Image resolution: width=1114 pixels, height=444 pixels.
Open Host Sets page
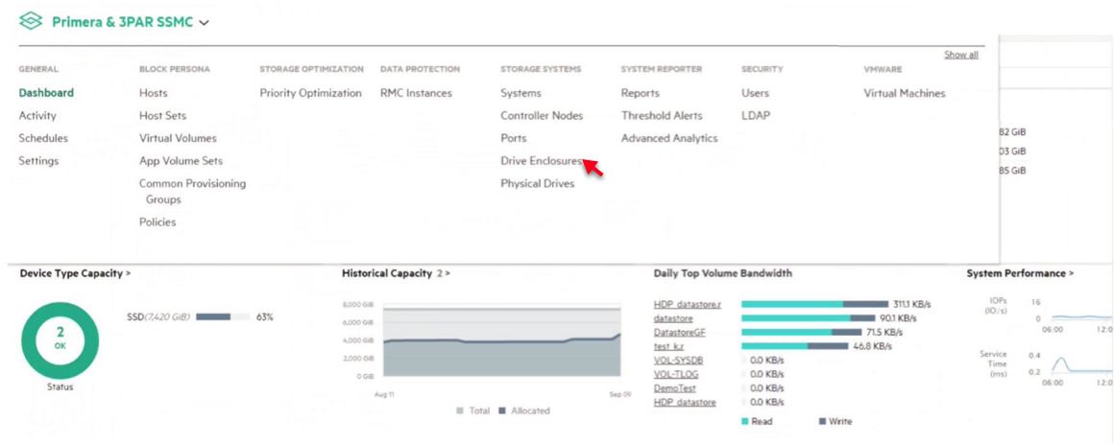coord(162,116)
